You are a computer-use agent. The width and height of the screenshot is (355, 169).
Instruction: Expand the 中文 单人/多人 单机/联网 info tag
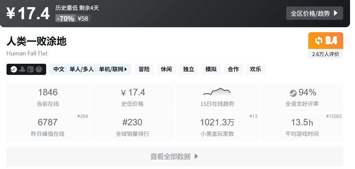pos(90,69)
